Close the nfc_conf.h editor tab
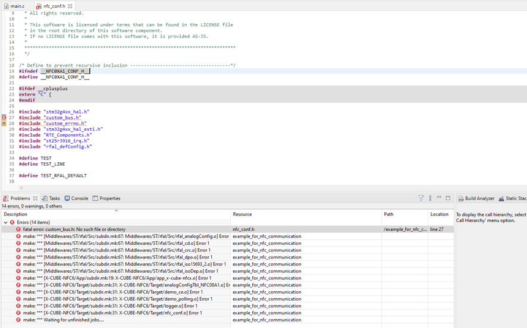This screenshot has width=527, height=328. coord(70,6)
